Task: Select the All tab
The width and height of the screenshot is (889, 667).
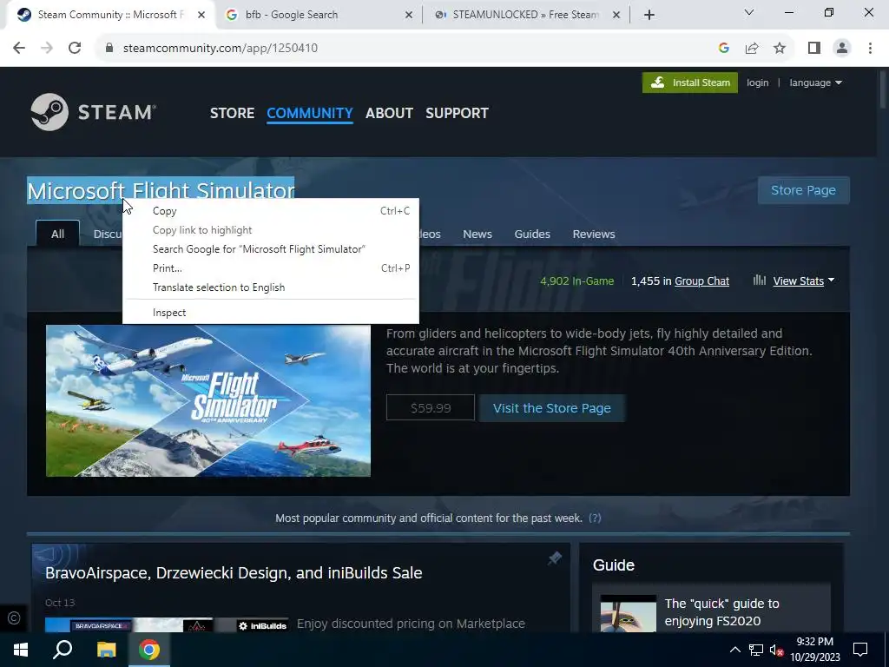Action: coord(58,234)
